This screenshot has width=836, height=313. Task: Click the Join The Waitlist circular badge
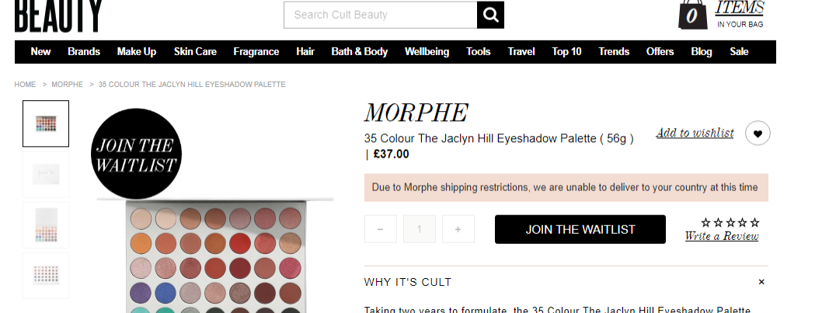pyautogui.click(x=137, y=154)
